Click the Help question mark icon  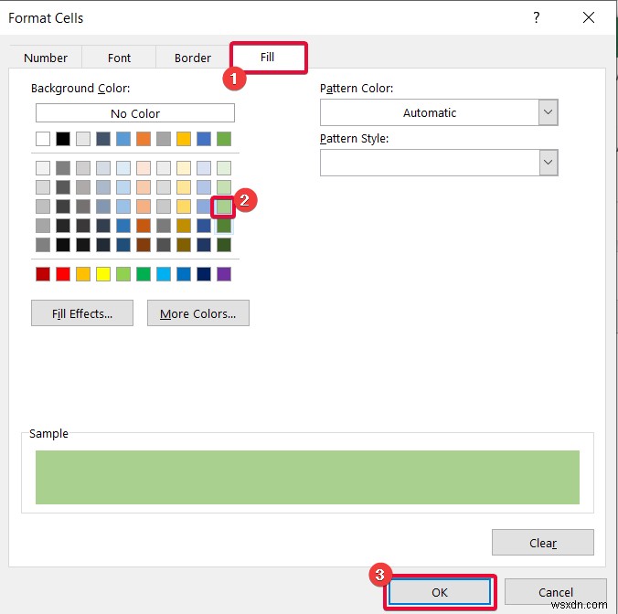click(536, 17)
